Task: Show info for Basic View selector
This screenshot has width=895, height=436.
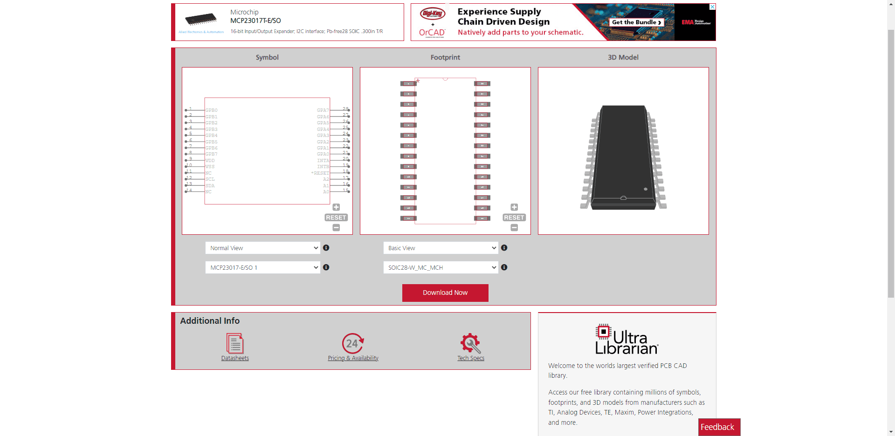Action: (x=504, y=248)
